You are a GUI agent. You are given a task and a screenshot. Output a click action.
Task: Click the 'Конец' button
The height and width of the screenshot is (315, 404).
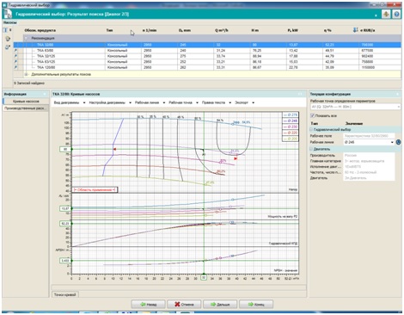tap(256, 305)
